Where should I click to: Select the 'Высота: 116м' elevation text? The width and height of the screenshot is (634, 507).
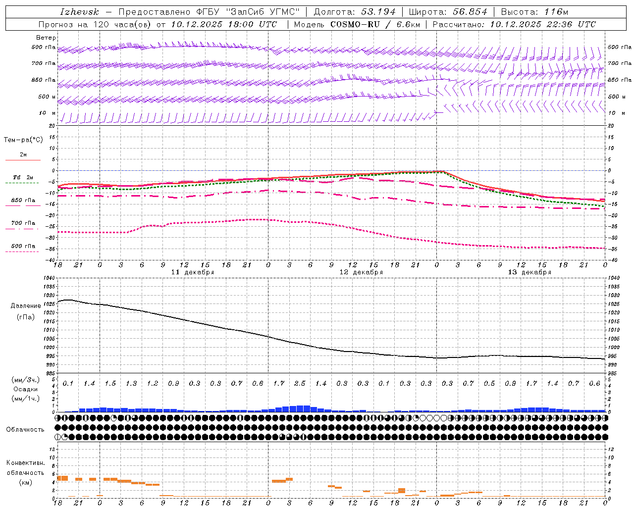[x=534, y=12]
